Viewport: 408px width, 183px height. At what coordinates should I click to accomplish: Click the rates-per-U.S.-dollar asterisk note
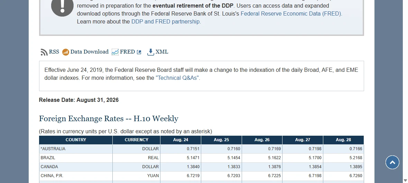coord(126,131)
